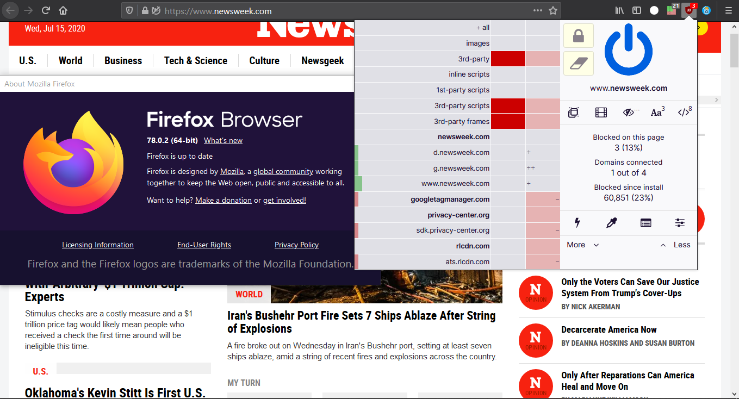Open Licensing Information in About Firefox
739x399 pixels.
(x=98, y=245)
